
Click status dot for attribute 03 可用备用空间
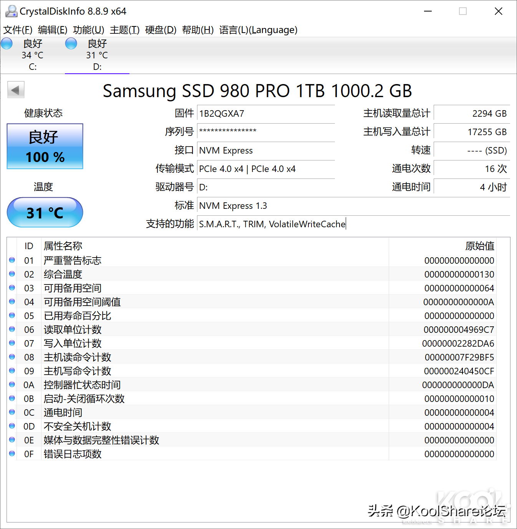tap(12, 288)
